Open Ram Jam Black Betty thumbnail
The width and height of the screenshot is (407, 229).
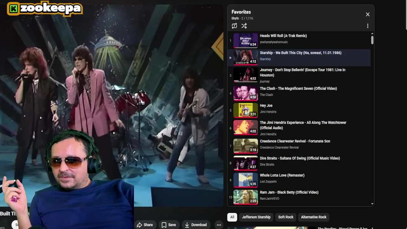246,197
